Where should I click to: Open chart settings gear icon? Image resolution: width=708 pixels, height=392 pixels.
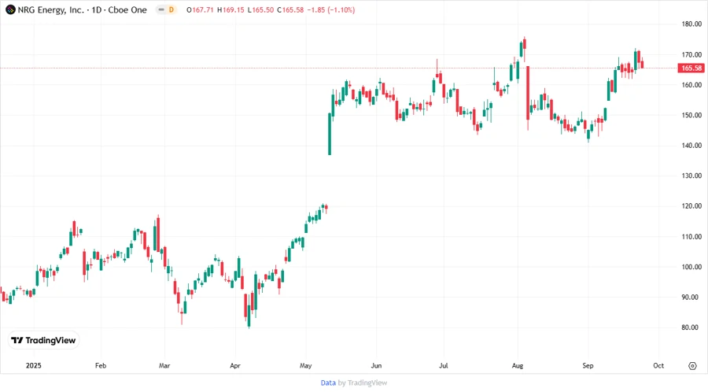[692, 366]
